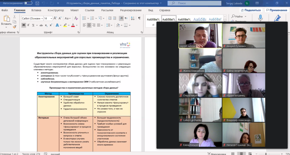Show paragraph marks with pilcrow icon
The width and height of the screenshot is (290, 155).
[x=139, y=18]
